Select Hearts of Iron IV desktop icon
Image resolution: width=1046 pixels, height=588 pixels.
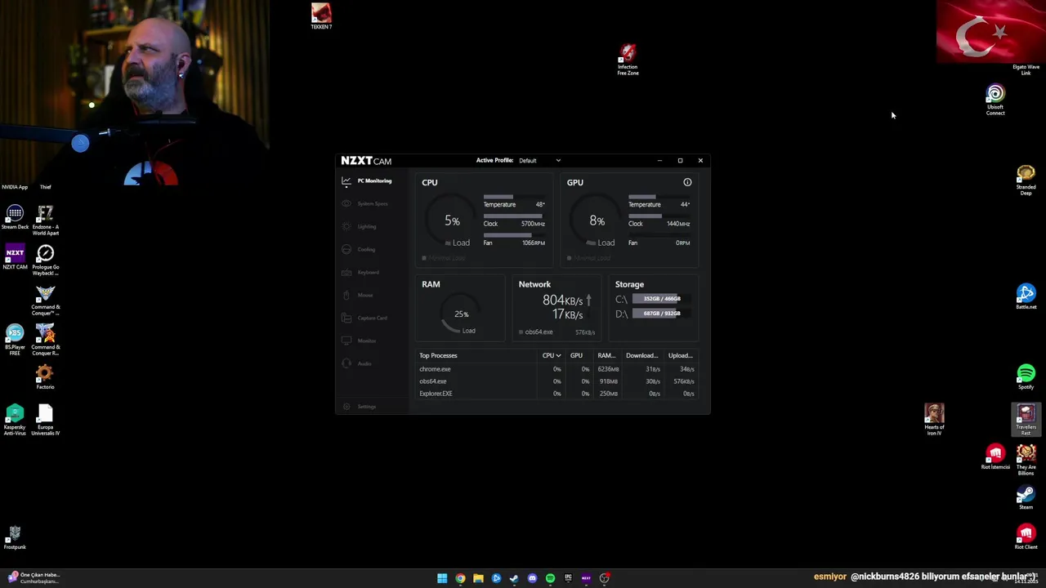(x=934, y=420)
